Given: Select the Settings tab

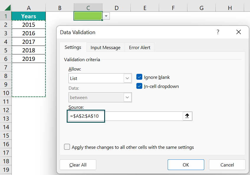Looking at the screenshot, I should click(73, 47).
